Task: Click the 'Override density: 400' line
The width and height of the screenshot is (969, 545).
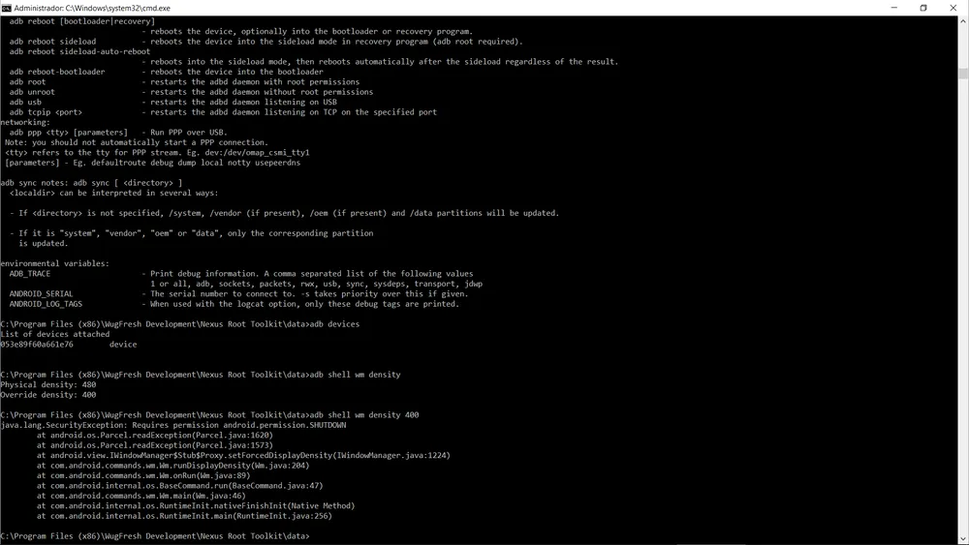Action: point(48,395)
